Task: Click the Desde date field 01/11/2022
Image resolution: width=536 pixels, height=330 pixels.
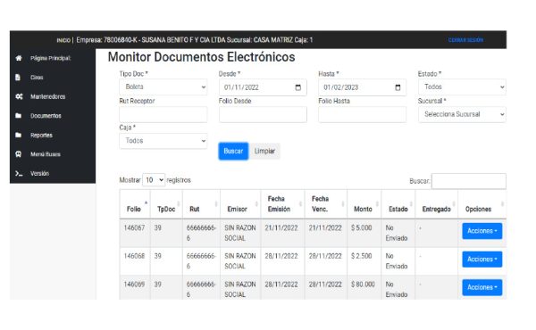Action: click(263, 87)
